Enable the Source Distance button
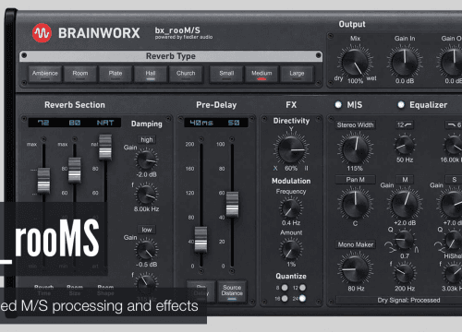 point(232,291)
